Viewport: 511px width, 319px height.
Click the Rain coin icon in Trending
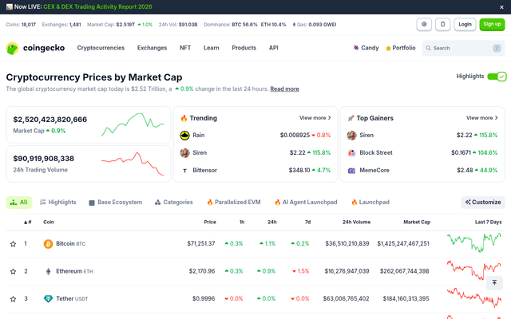[x=184, y=136]
